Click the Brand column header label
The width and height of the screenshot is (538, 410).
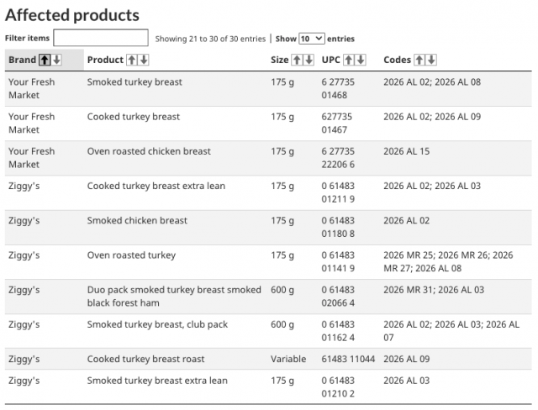[22, 60]
